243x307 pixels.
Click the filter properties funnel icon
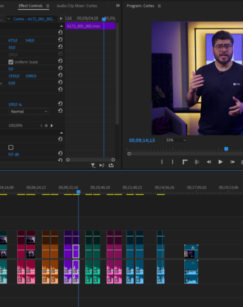(x=93, y=166)
